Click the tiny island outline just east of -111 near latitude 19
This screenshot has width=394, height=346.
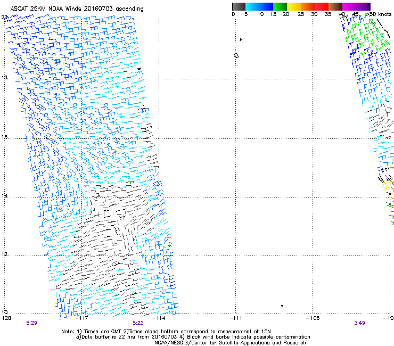(x=241, y=39)
